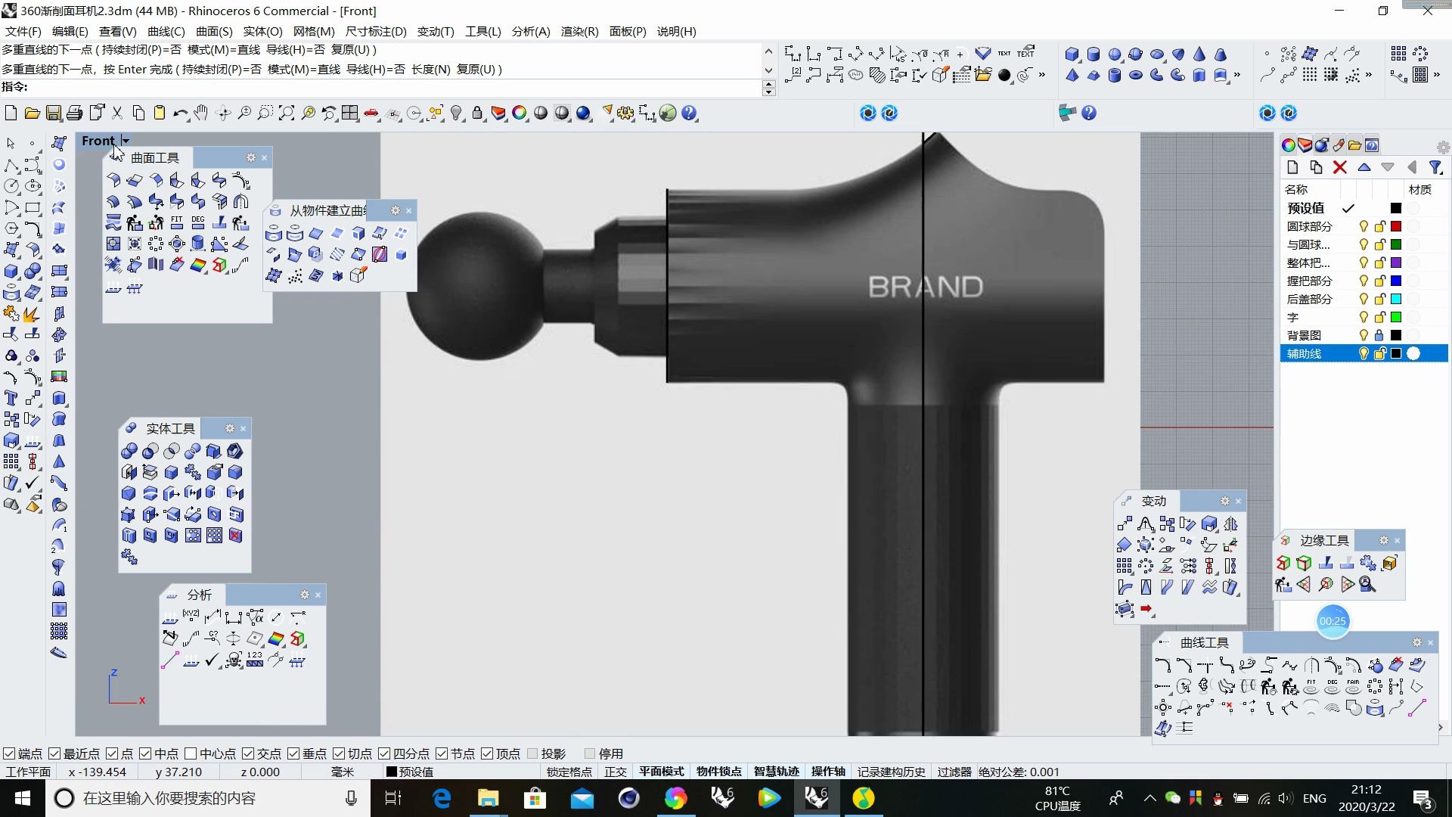Toggle the 垂点 osnap checkbox
The image size is (1452, 817).
tap(293, 753)
